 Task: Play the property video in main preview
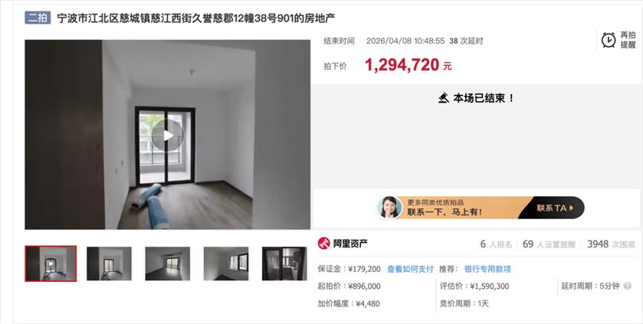tap(168, 135)
